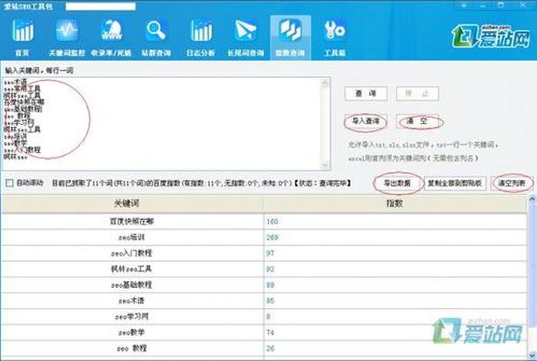Sort by the 指数 column header
Screen dimensions: 537x361
pyautogui.click(x=395, y=204)
